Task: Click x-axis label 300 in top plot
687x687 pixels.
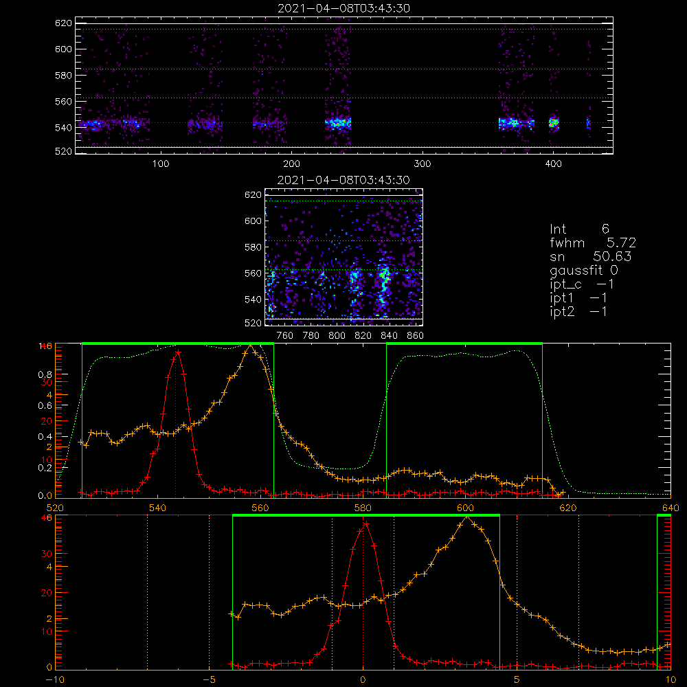Action: [423, 164]
